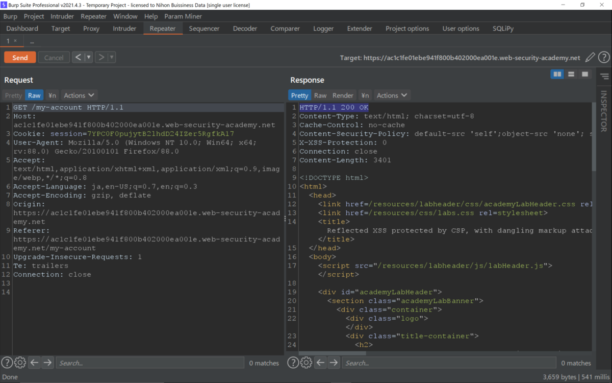Viewport: 612px width, 383px height.
Task: Jump to next match in response search
Action: (x=334, y=363)
